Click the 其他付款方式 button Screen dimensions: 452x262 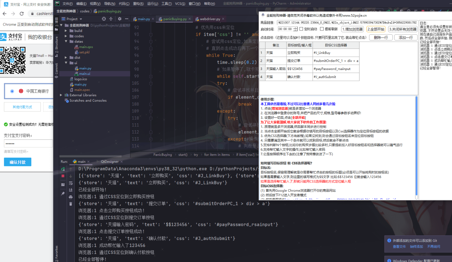[x=22, y=107]
